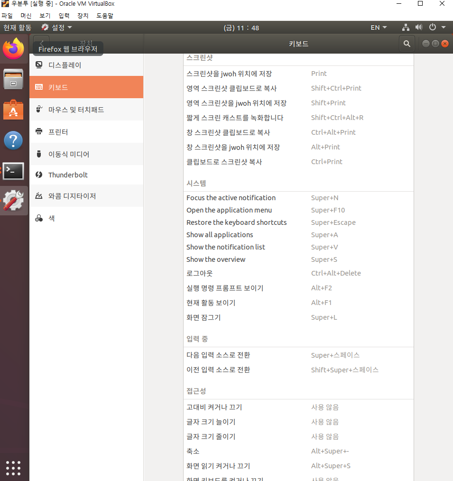
Task: Select 디스플레이 in settings sidebar
Action: (x=86, y=65)
